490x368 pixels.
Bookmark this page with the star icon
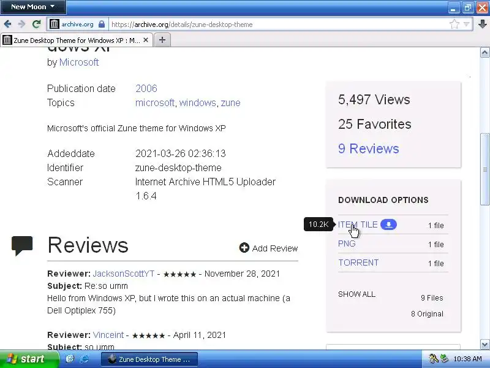tap(454, 24)
